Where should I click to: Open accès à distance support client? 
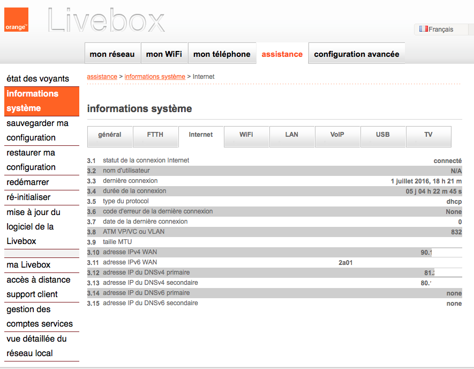coord(42,287)
